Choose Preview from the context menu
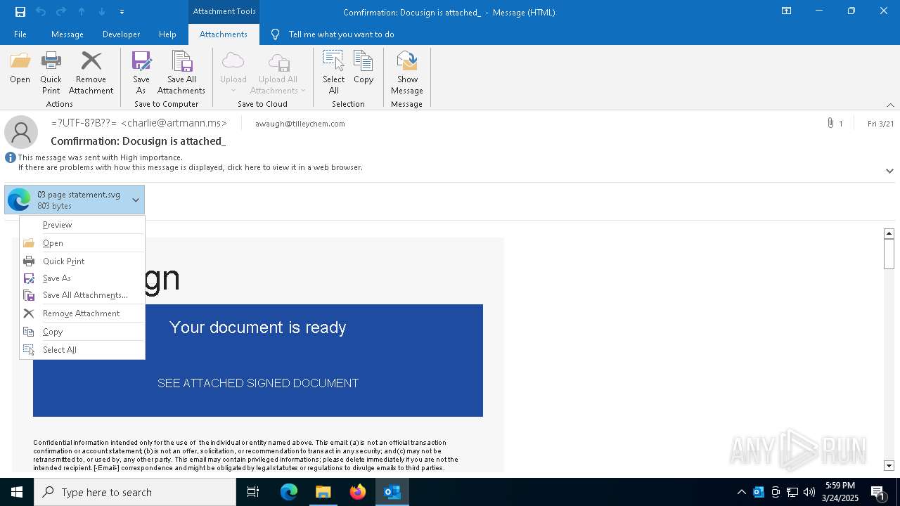 (82, 225)
